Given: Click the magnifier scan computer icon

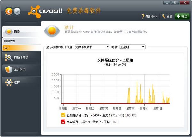Looking at the screenshot, I should (9, 57).
